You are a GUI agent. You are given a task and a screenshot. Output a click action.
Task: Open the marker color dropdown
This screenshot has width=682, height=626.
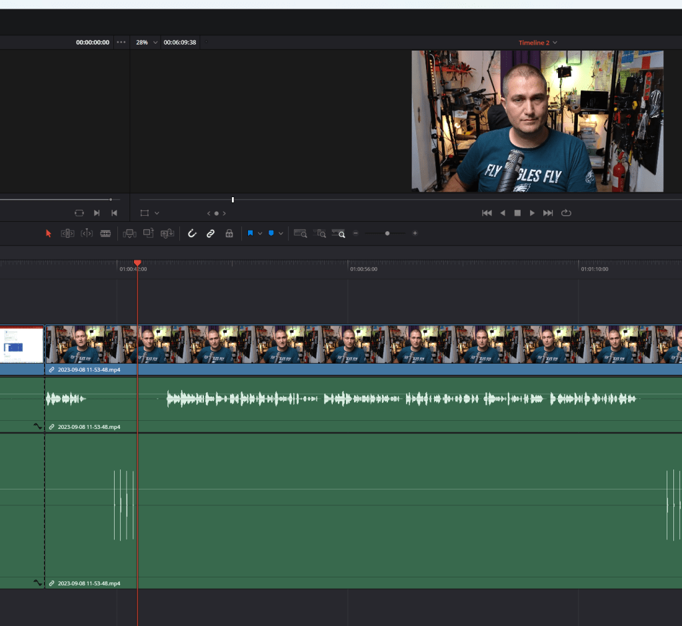tap(281, 233)
